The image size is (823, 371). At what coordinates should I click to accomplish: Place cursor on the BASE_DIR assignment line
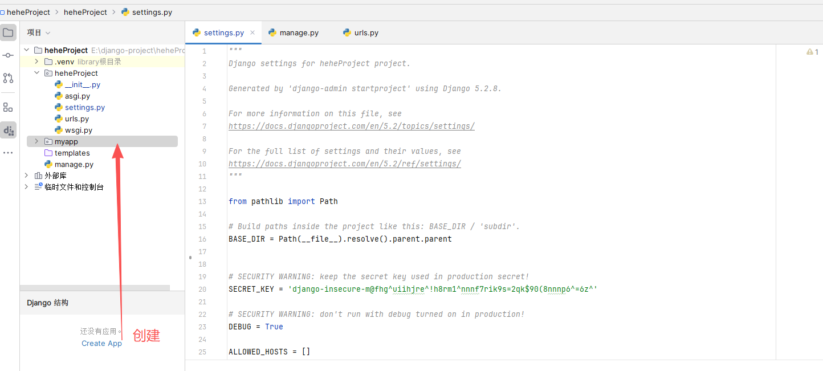pyautogui.click(x=340, y=239)
